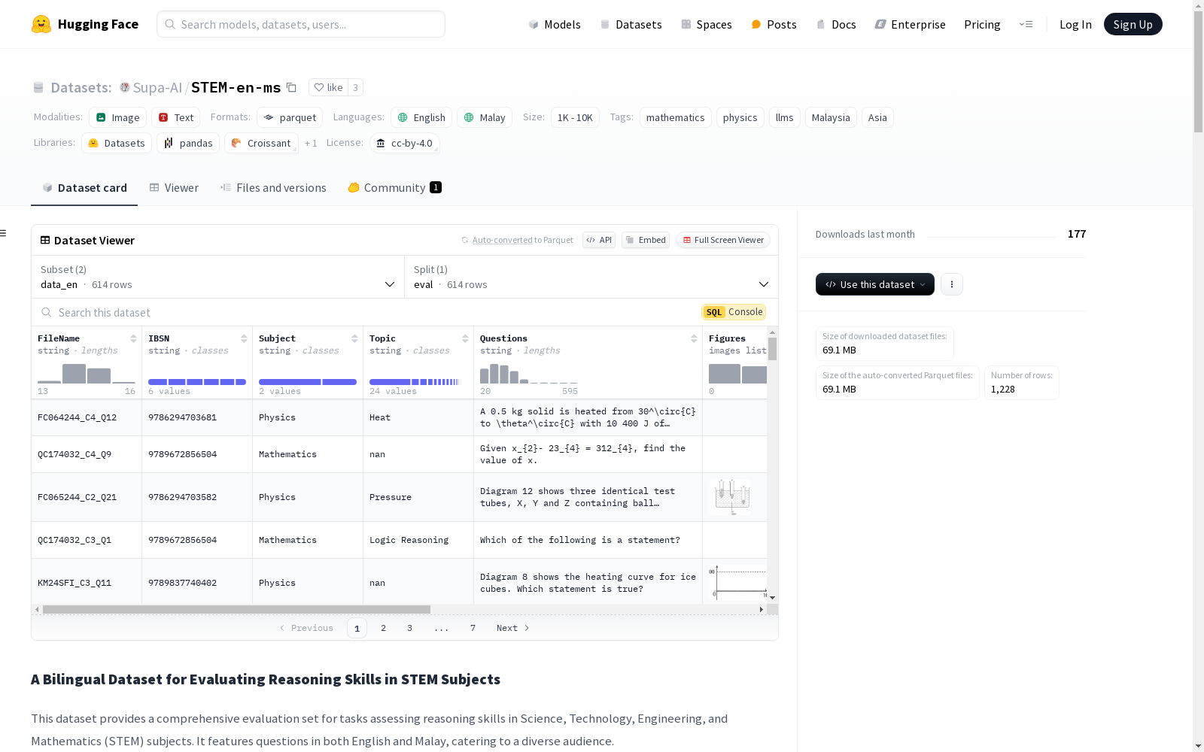Open the Pricing page link

pos(982,24)
